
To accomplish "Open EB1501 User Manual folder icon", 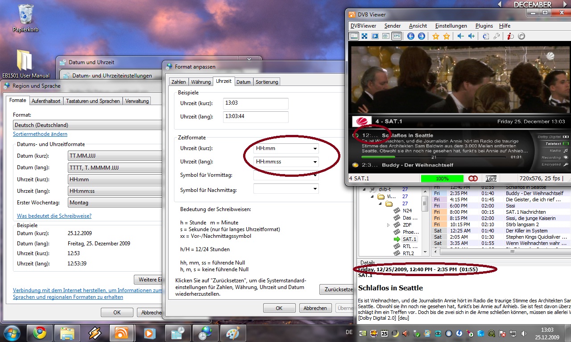I will pos(26,64).
